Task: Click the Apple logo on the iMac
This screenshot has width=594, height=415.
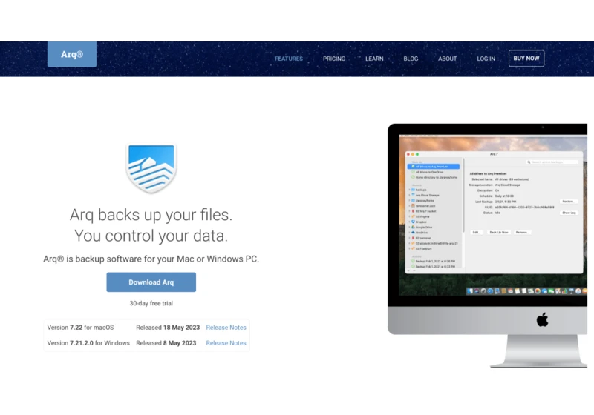Action: tap(542, 319)
